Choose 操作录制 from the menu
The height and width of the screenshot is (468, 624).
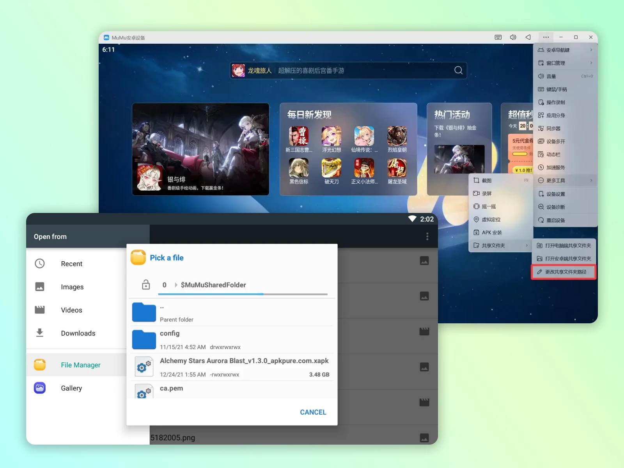click(x=565, y=102)
